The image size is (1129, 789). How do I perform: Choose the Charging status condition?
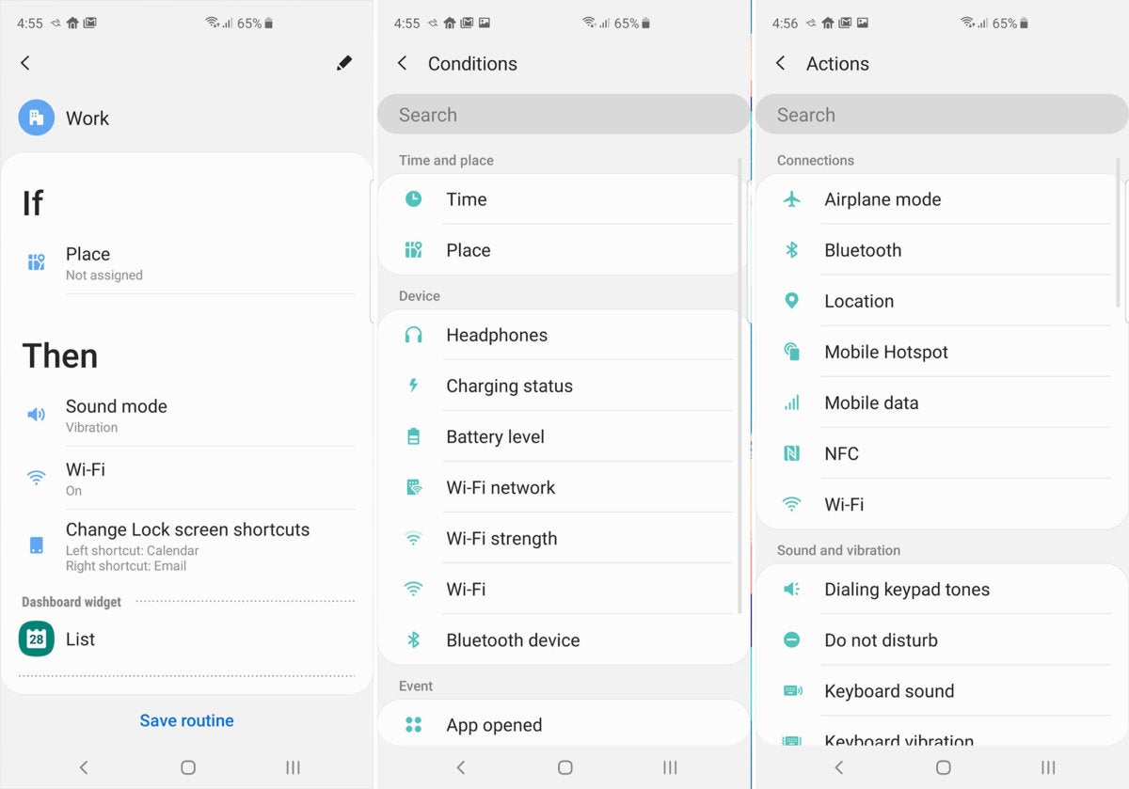click(563, 386)
